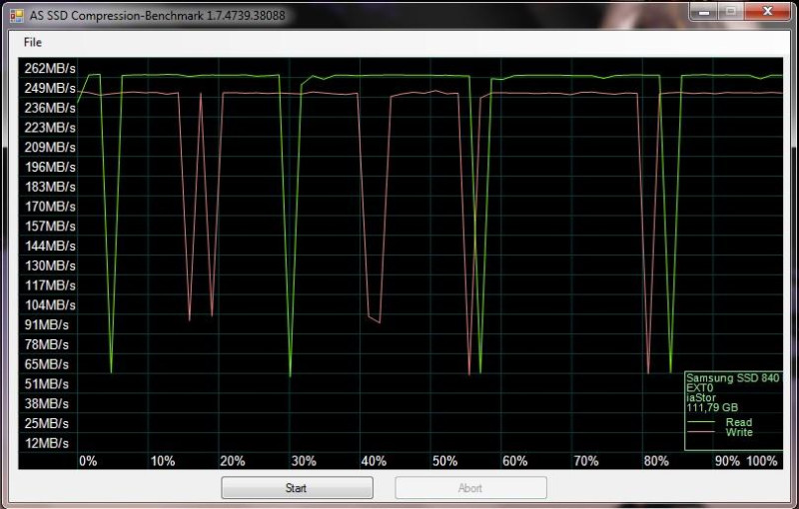The image size is (799, 509).
Task: Click the 51MB/s axis label
Action: 46,384
